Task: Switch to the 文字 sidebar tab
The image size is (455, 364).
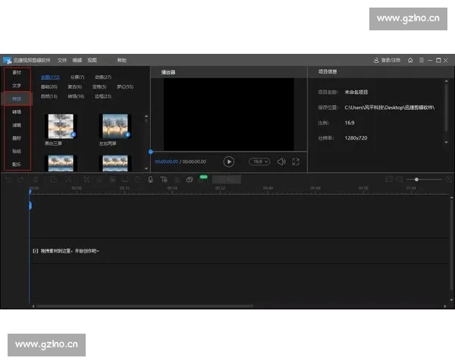Action: click(17, 86)
